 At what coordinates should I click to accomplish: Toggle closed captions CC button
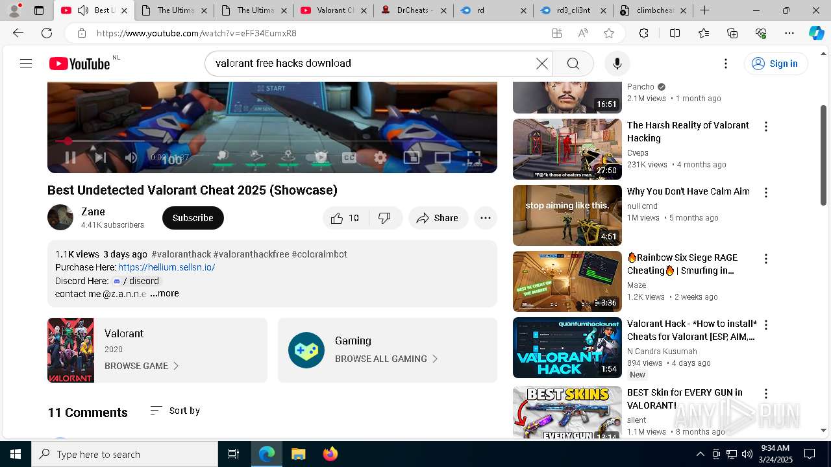(x=349, y=157)
